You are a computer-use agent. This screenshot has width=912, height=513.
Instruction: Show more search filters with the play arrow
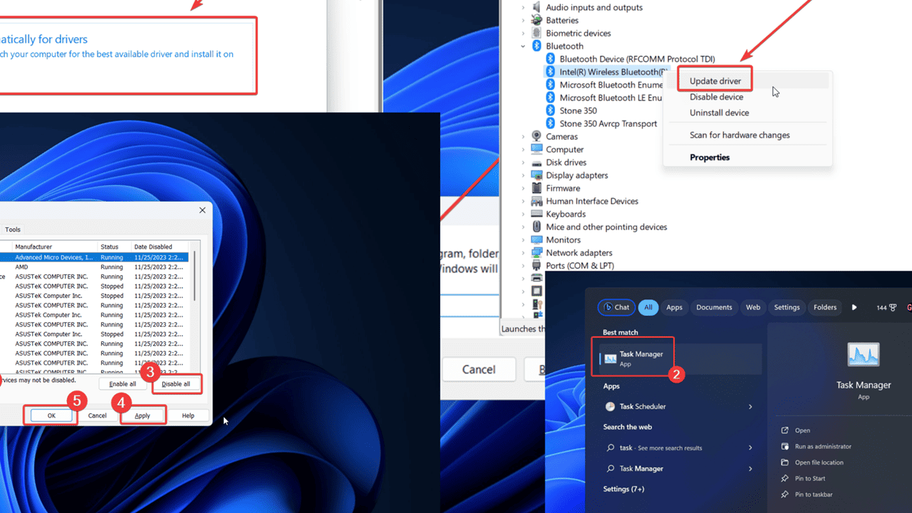854,308
